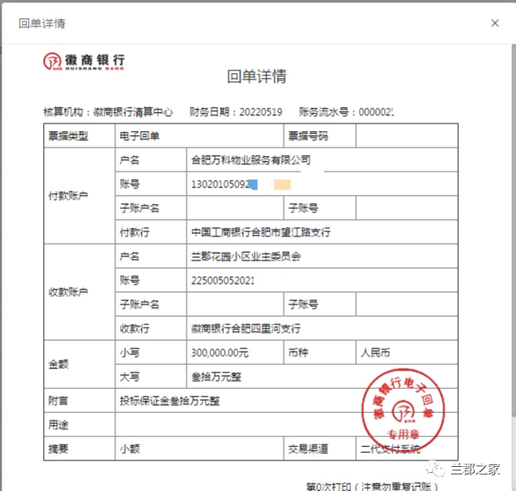This screenshot has height=491, width=516.
Task: Click the 电子回单 cell
Action: tap(199, 135)
